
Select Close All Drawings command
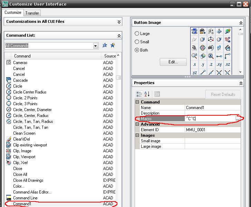tap(60, 180)
